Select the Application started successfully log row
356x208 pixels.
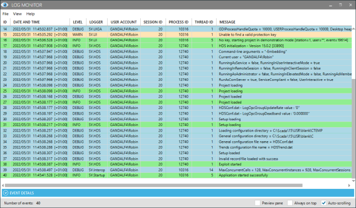pyautogui.click(x=176, y=176)
